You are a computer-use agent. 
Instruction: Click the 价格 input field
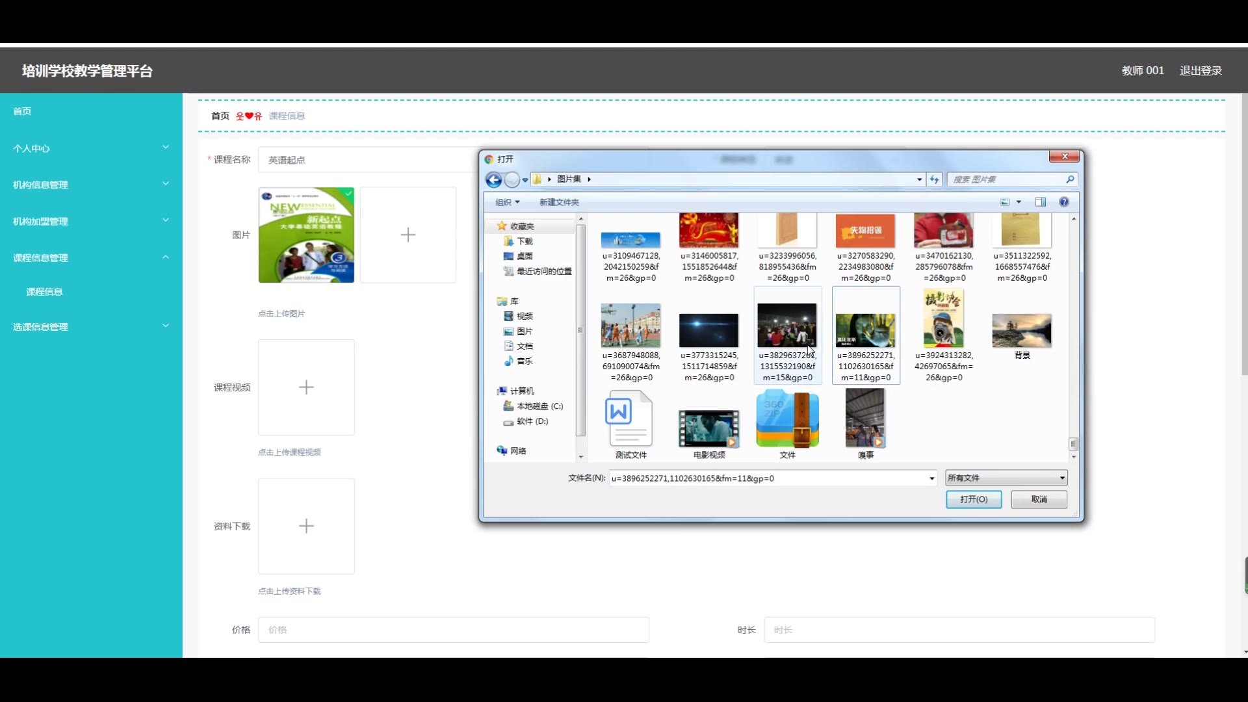coord(453,630)
